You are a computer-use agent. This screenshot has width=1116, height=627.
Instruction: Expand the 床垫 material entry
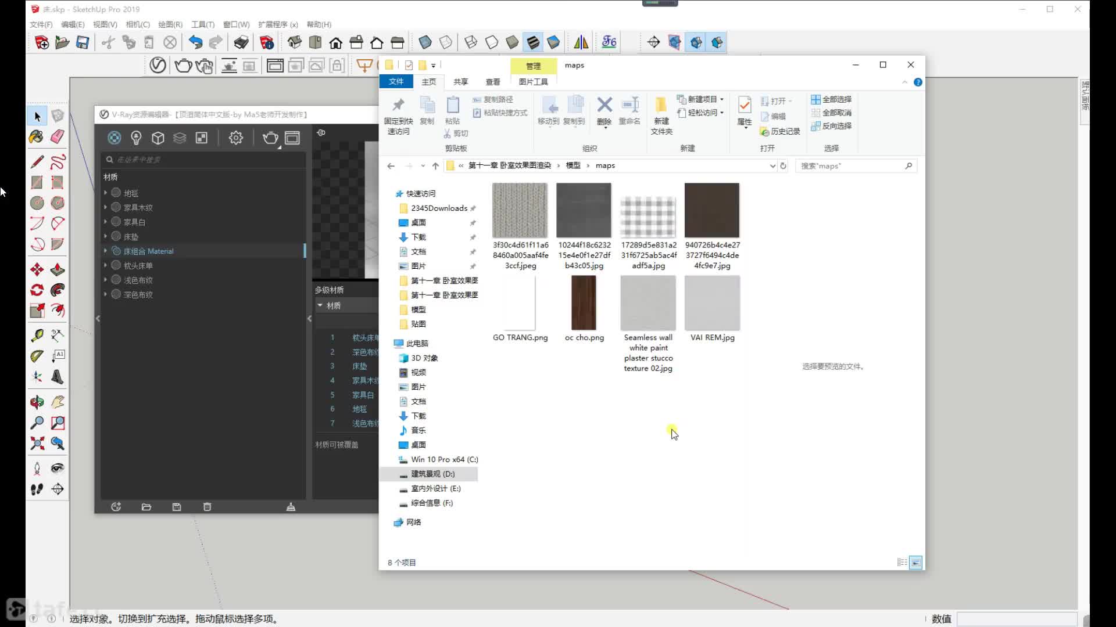point(106,236)
